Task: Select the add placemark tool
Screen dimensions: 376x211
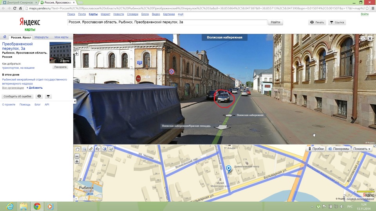Action: [104, 149]
